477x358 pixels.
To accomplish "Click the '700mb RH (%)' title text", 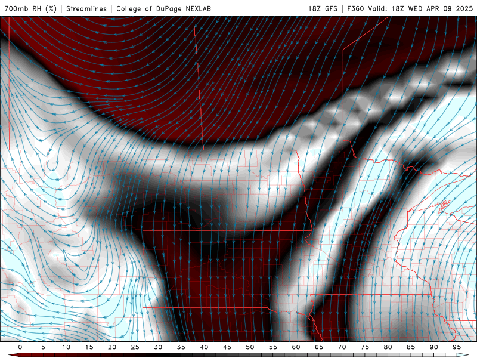I will [30, 8].
